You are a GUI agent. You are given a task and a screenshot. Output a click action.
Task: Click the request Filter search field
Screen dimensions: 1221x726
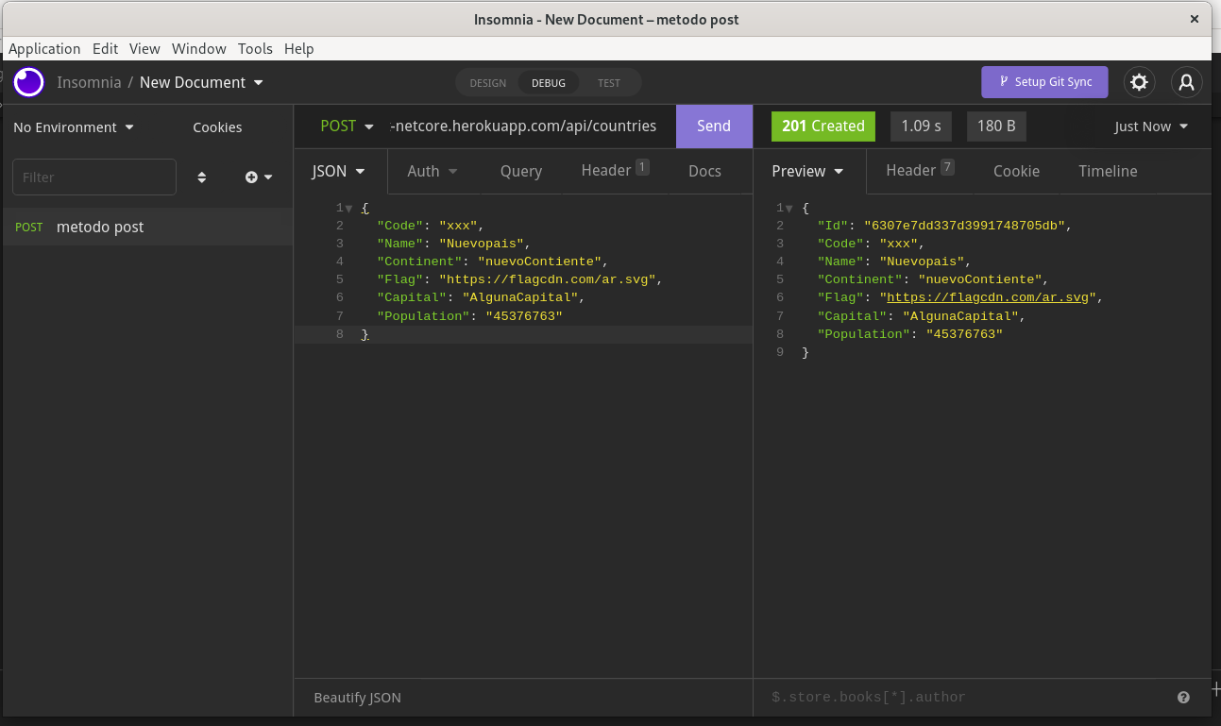pos(93,177)
